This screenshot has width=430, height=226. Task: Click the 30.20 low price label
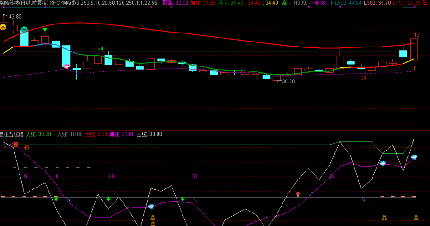[x=288, y=81]
